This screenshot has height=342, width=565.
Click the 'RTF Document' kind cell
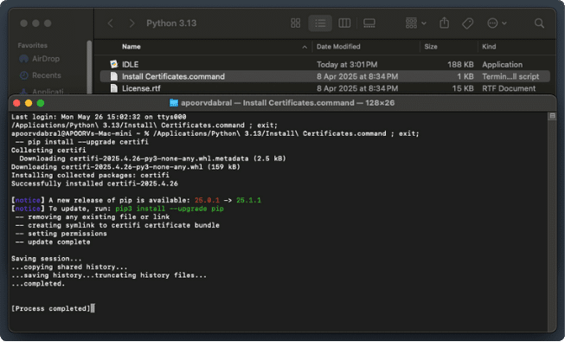point(509,88)
